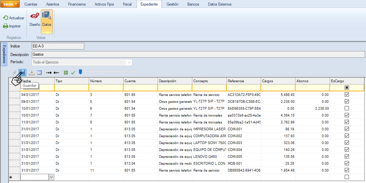Expand the Inicio menu button
Screen dimensions: 366x183
tap(10, 4)
